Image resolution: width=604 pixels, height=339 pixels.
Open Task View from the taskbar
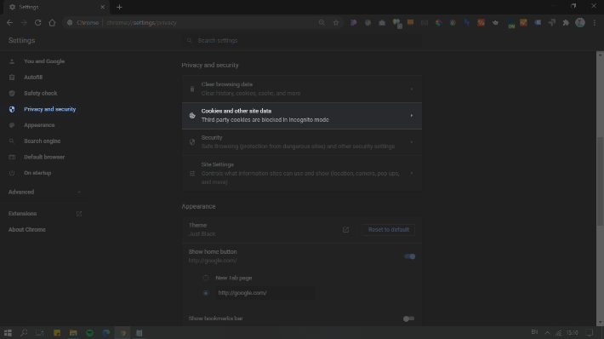tap(40, 333)
